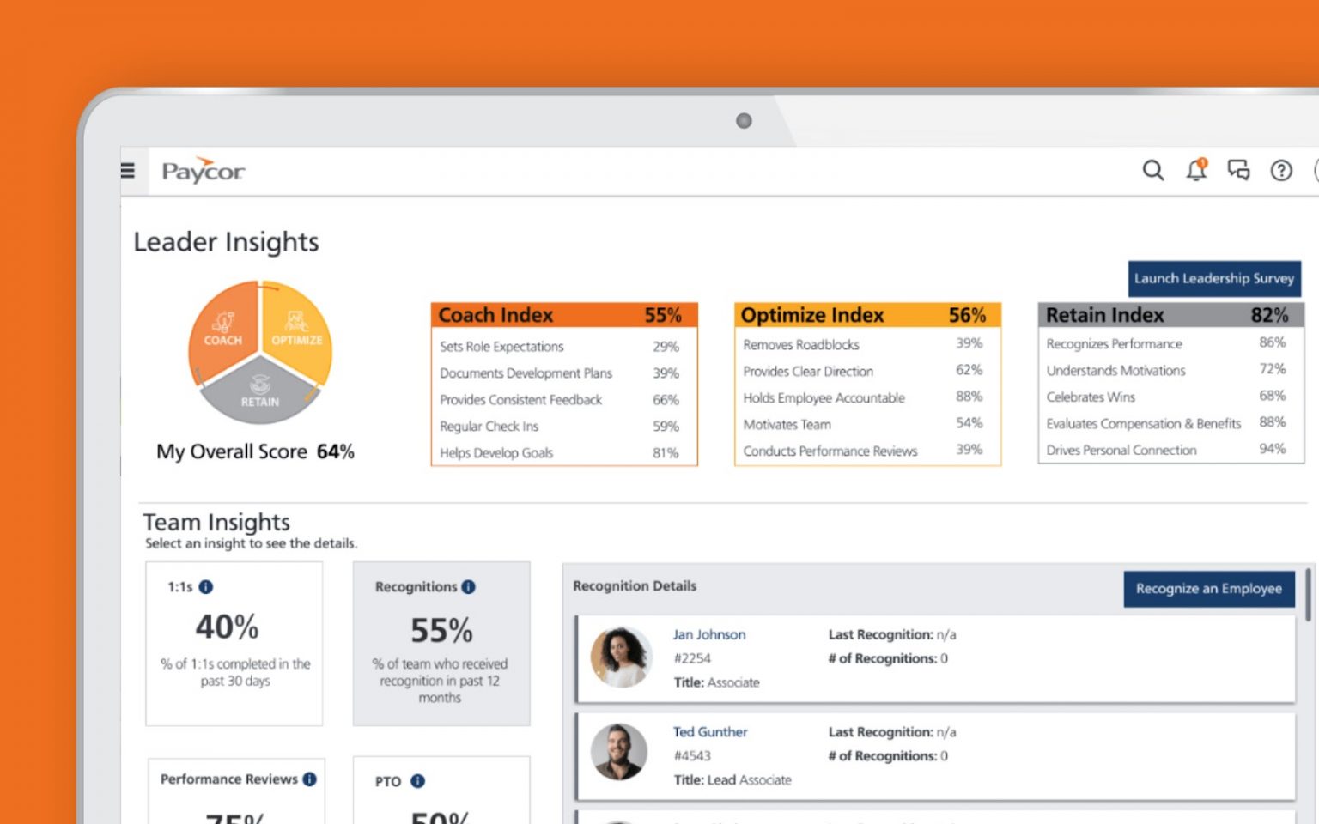Open the search icon in the header

pyautogui.click(x=1152, y=171)
